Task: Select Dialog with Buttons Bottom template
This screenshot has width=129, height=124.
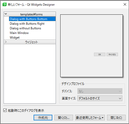Action: pyautogui.click(x=32, y=19)
